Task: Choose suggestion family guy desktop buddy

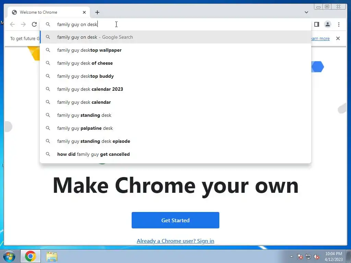Action: click(175, 76)
